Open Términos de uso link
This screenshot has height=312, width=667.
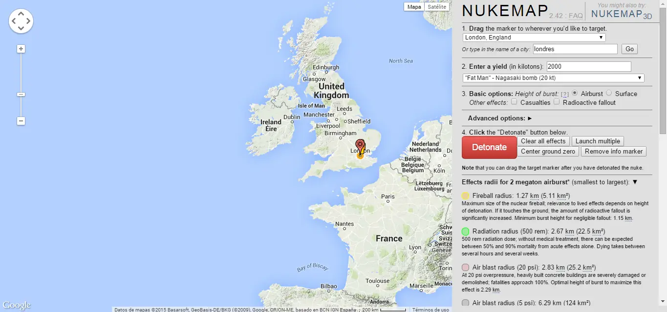coord(430,310)
